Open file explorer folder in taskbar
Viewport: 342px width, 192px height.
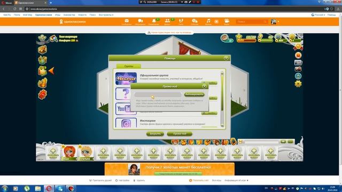point(38,188)
